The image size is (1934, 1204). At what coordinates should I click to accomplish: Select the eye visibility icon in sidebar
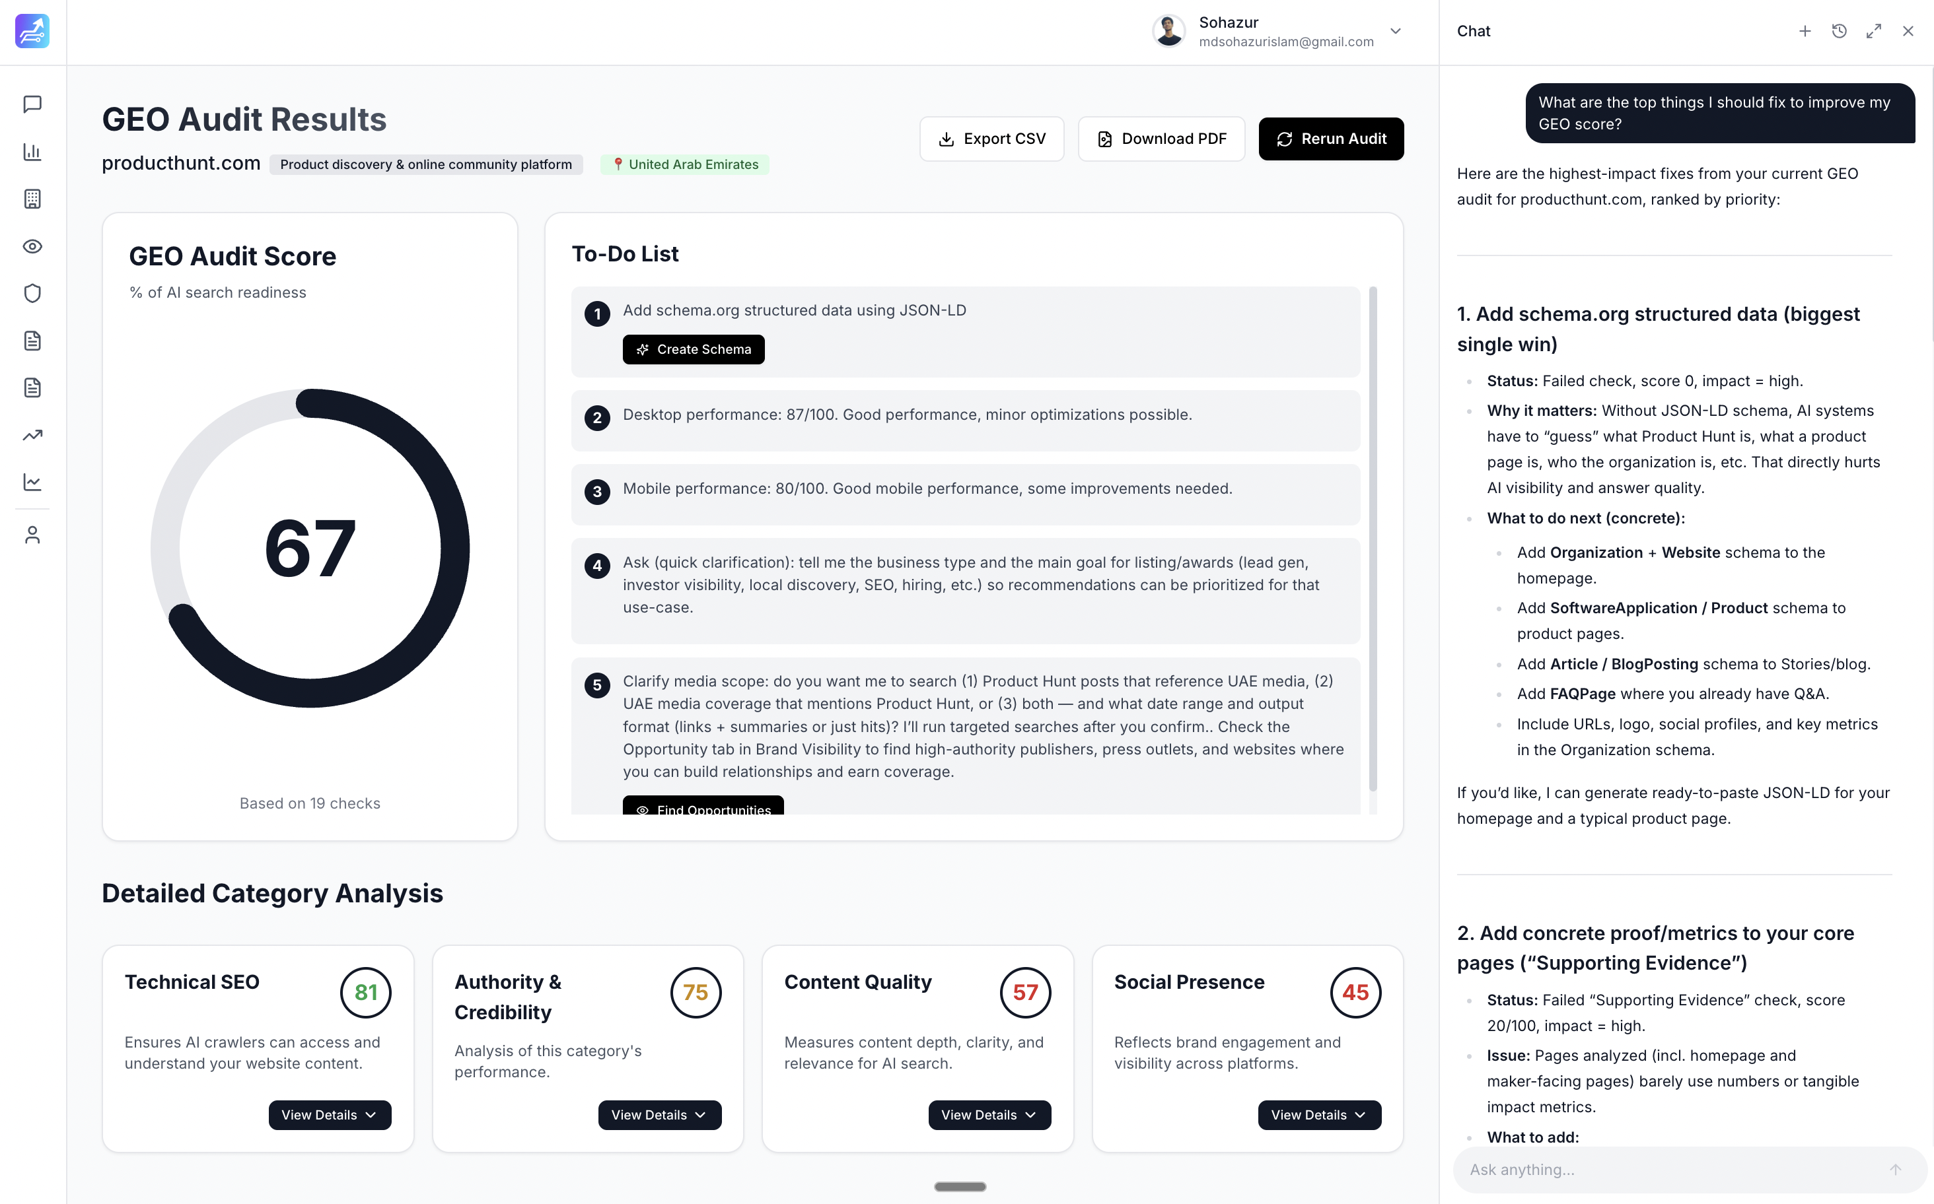[x=32, y=247]
